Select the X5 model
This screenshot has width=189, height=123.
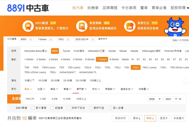coord(162,59)
